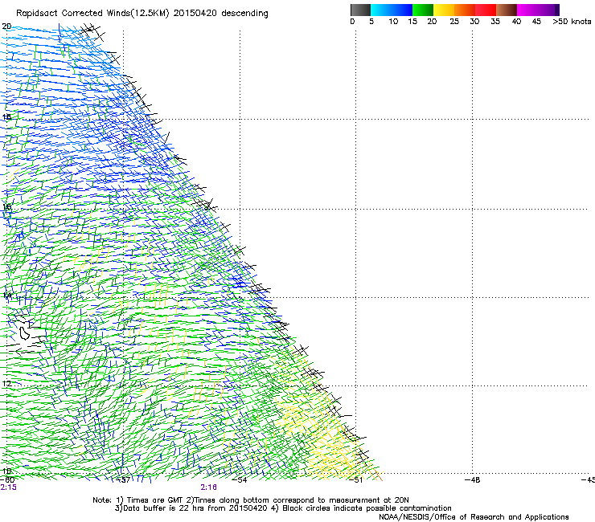Image resolution: width=595 pixels, height=522 pixels.
Task: Click the brown 35-40 knots color band
Action: coord(507,10)
